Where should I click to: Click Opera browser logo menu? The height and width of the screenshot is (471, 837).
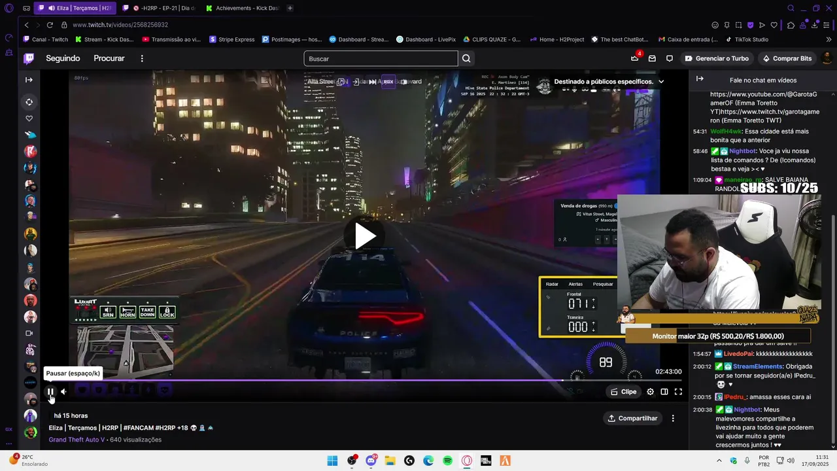click(x=9, y=9)
